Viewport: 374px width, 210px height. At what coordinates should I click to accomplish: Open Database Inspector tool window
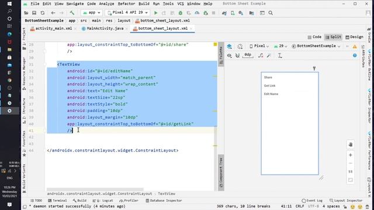point(164,201)
